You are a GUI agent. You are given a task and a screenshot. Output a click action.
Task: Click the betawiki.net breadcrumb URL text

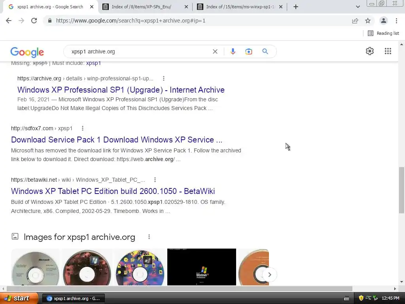coord(78,180)
